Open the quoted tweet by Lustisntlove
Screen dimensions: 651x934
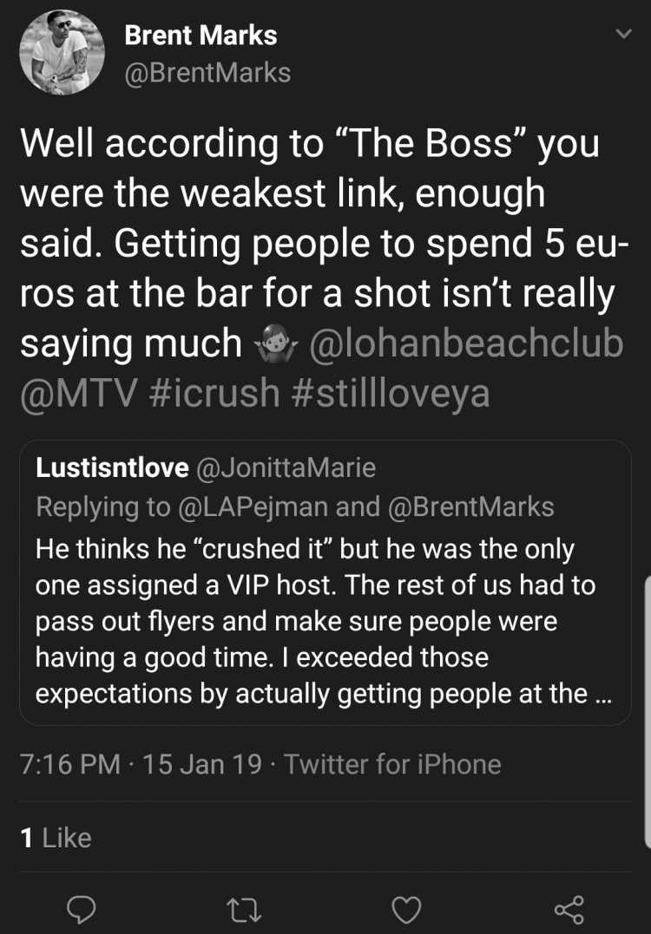(x=325, y=582)
